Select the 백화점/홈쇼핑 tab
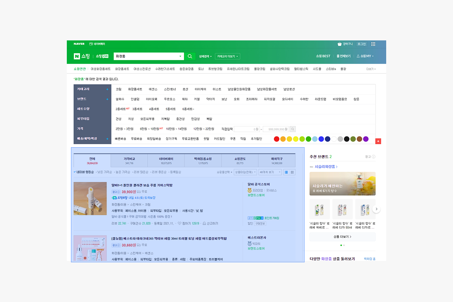The width and height of the screenshot is (453, 302). click(x=203, y=161)
